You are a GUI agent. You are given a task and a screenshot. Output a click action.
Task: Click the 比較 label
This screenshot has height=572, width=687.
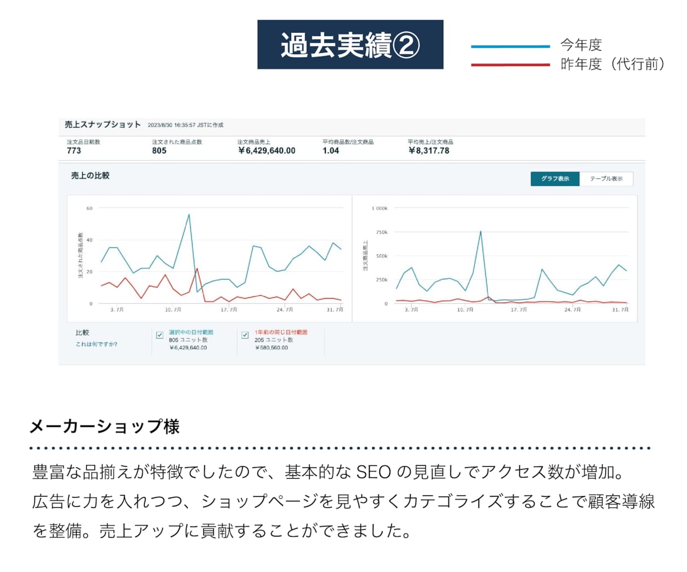(x=82, y=333)
